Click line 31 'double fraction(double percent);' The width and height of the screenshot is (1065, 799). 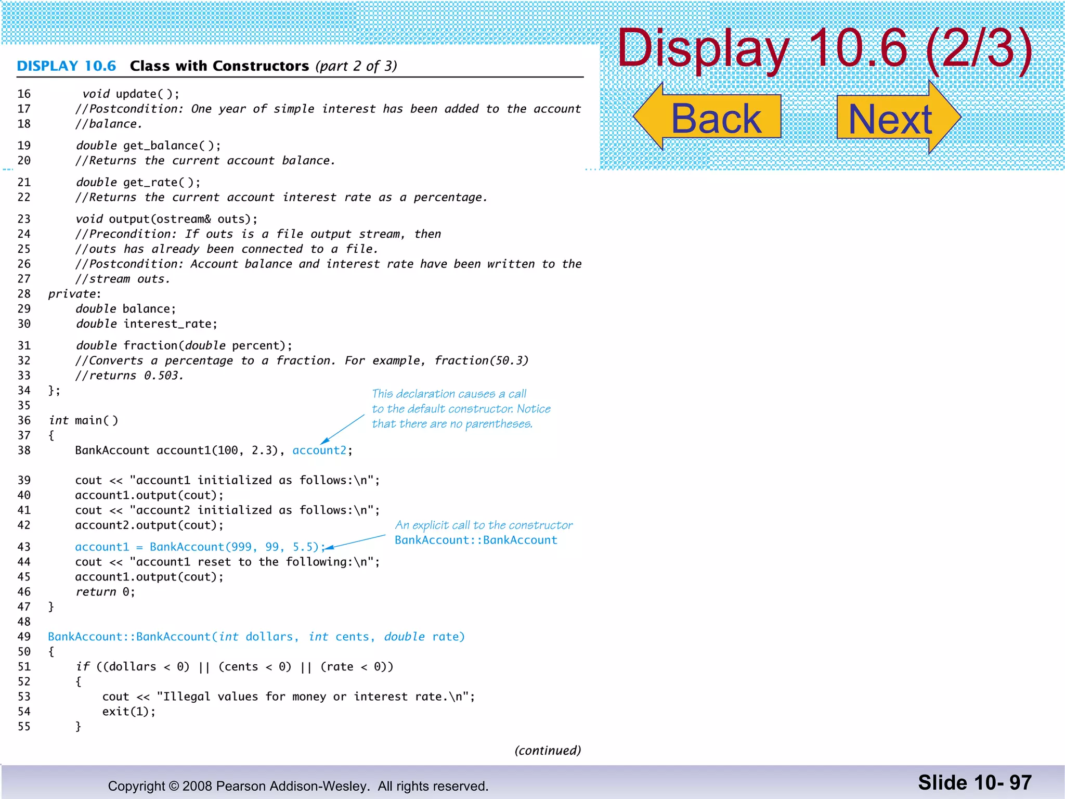(x=184, y=346)
